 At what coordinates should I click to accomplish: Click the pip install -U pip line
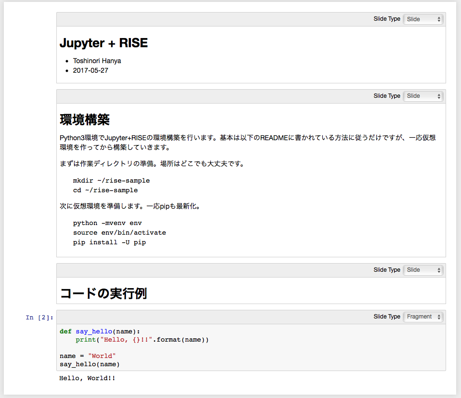[x=109, y=242]
